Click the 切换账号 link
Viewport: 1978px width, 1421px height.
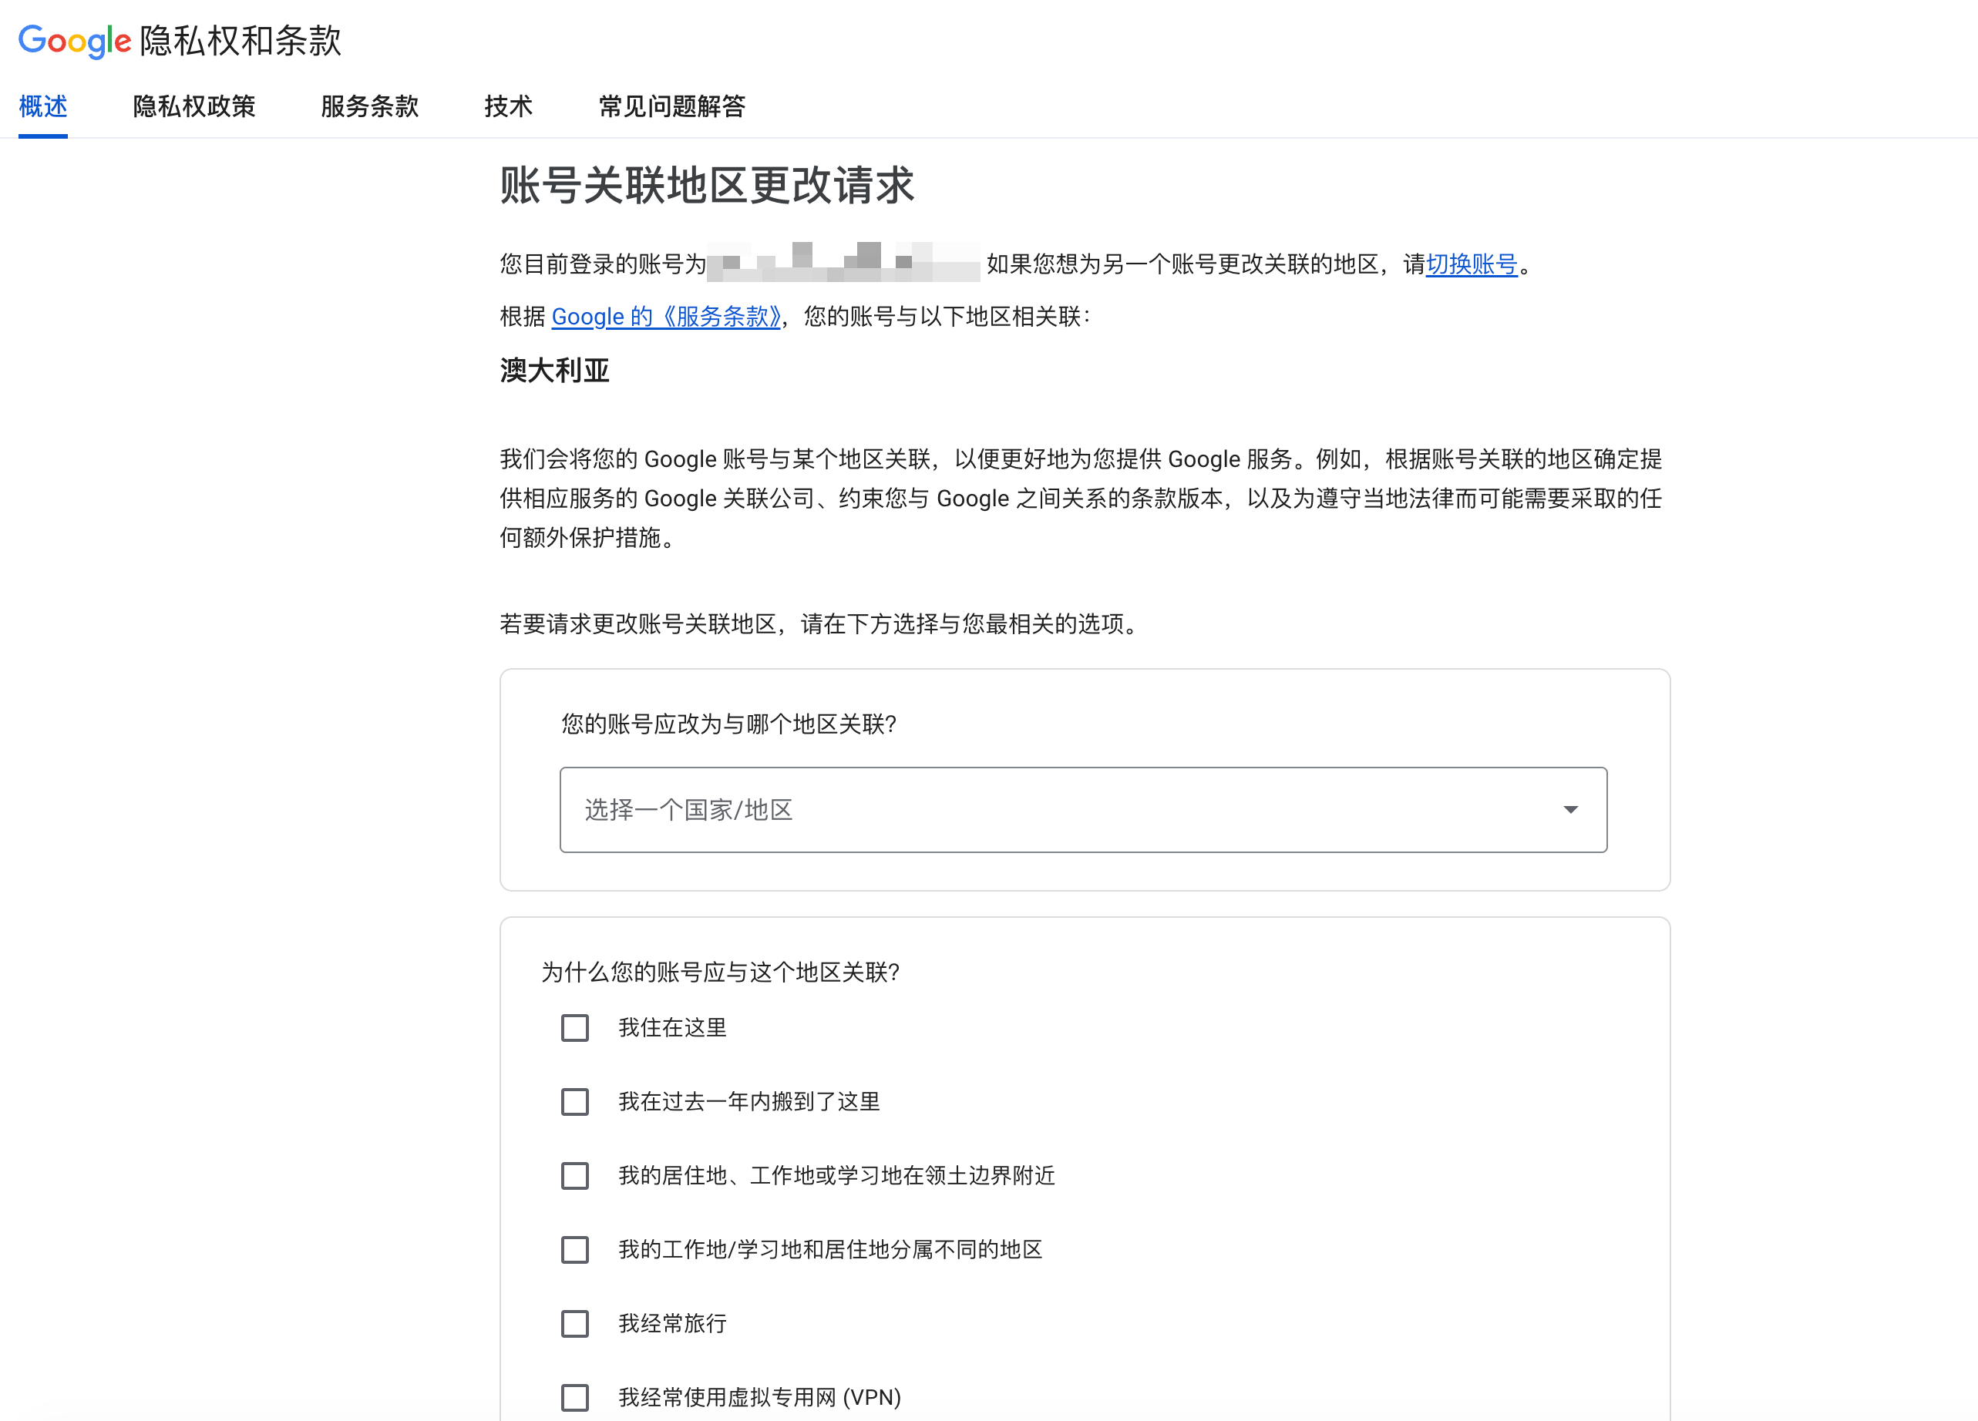[1472, 264]
